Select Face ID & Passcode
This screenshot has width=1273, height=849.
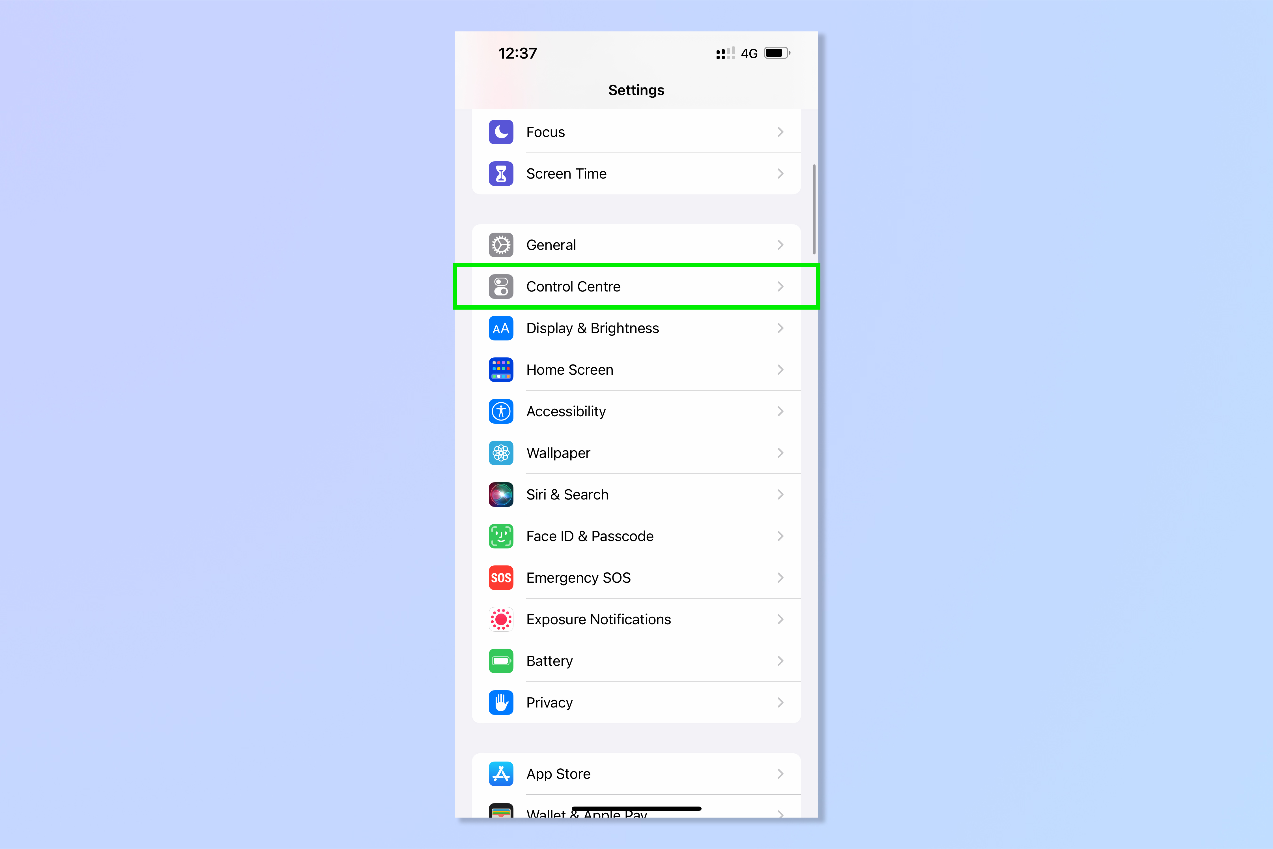[x=636, y=535]
